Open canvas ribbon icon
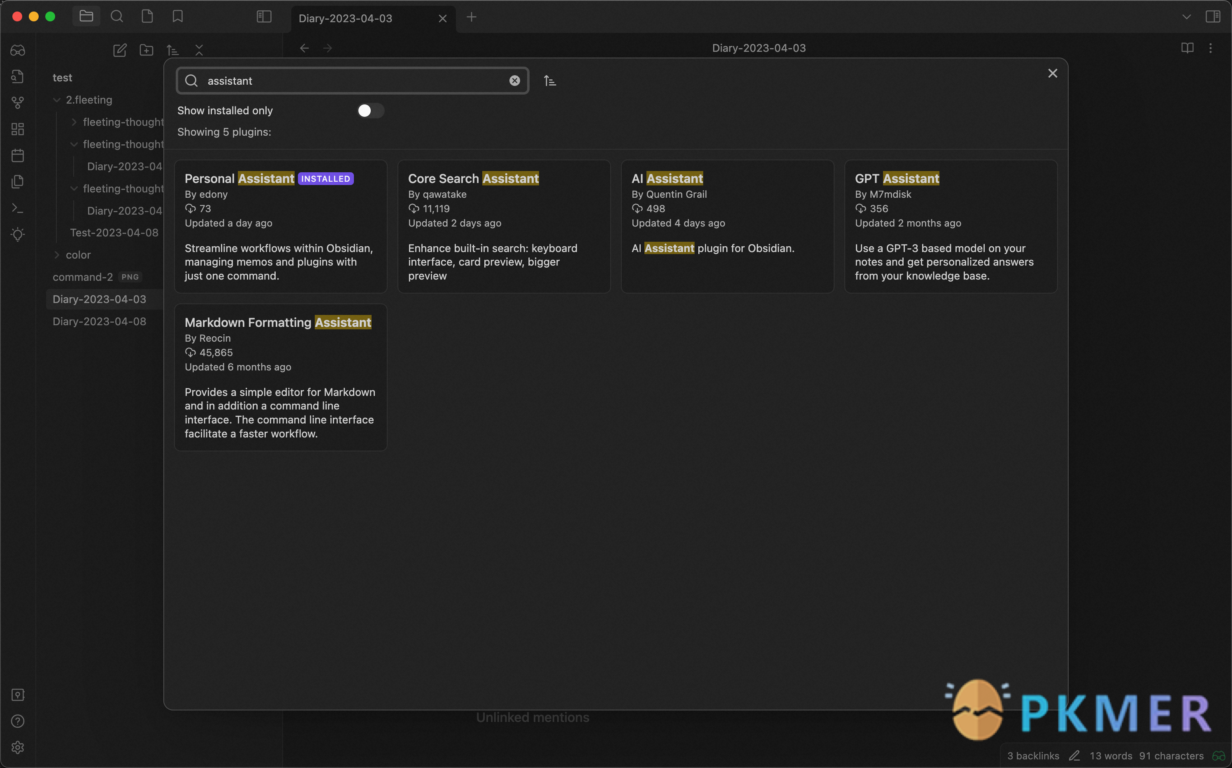This screenshot has height=768, width=1232. coord(18,129)
